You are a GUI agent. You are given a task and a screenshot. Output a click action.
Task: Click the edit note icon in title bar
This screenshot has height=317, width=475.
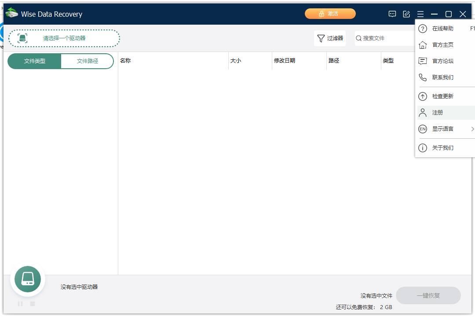pyautogui.click(x=406, y=14)
